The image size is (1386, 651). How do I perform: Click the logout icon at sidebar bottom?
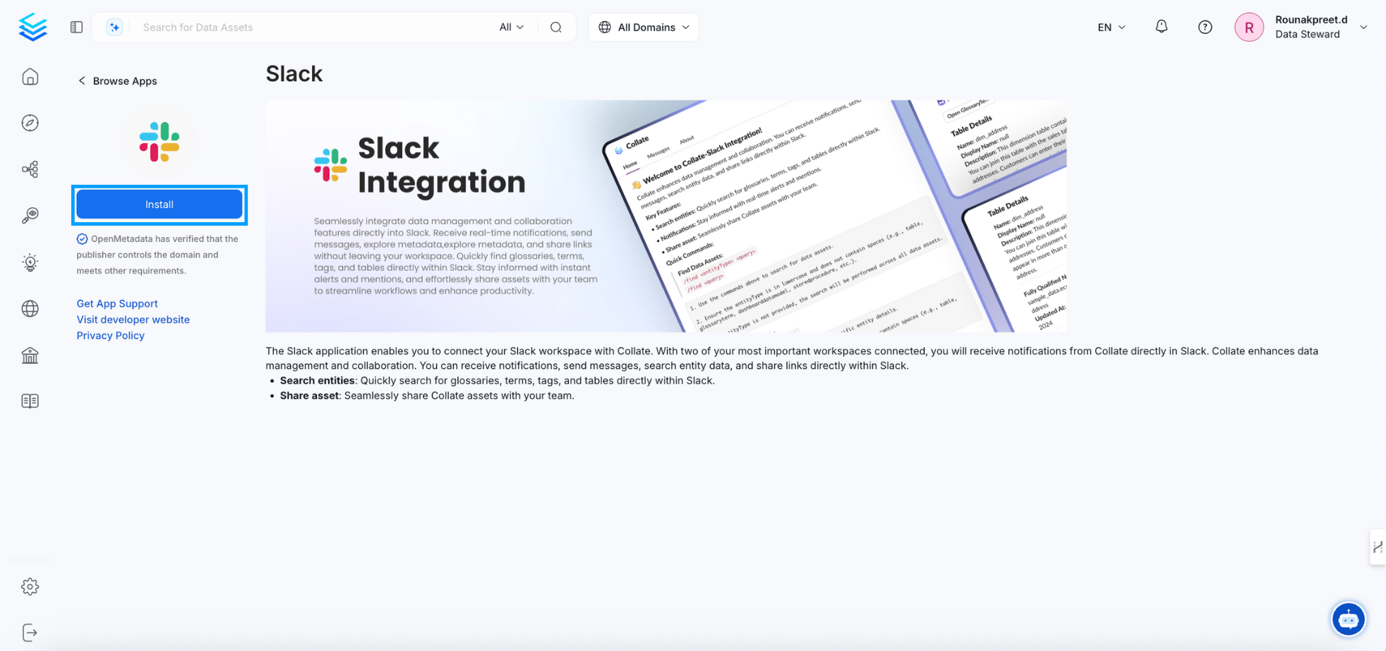coord(30,633)
